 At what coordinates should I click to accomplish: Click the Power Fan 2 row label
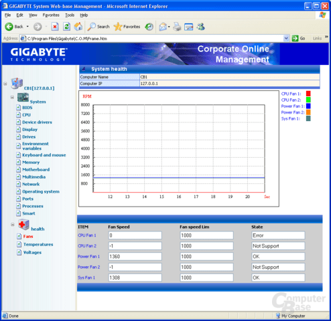(x=89, y=267)
